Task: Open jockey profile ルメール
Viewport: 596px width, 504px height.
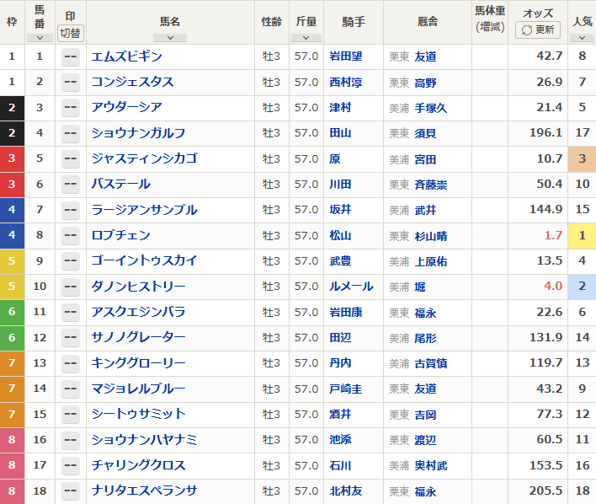Action: tap(351, 287)
